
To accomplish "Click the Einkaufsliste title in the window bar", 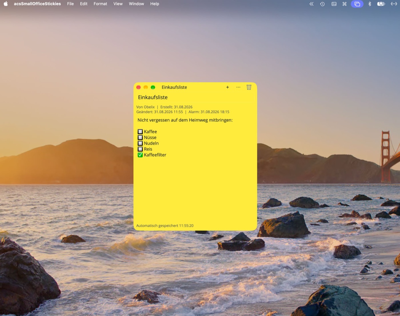I will point(174,87).
